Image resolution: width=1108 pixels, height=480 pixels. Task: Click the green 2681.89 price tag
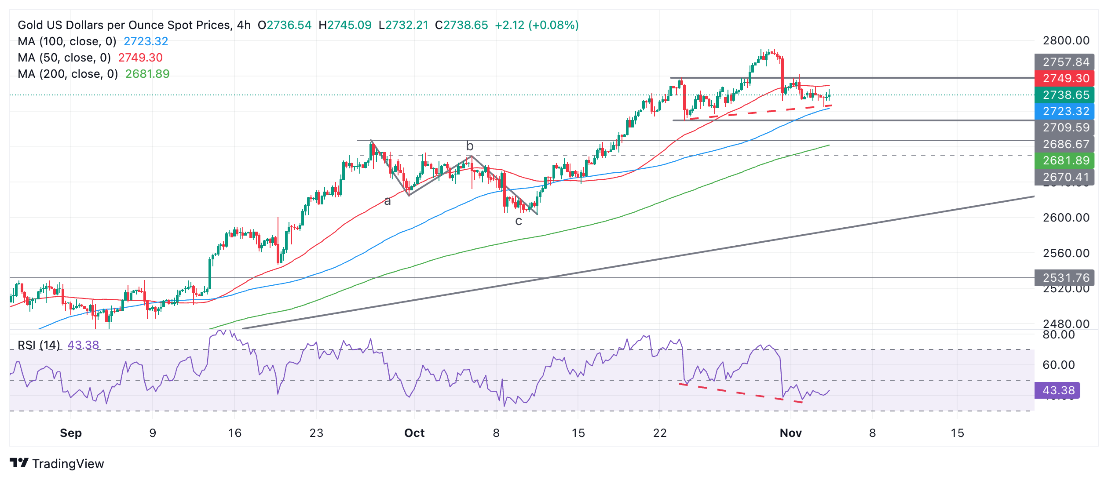1065,160
